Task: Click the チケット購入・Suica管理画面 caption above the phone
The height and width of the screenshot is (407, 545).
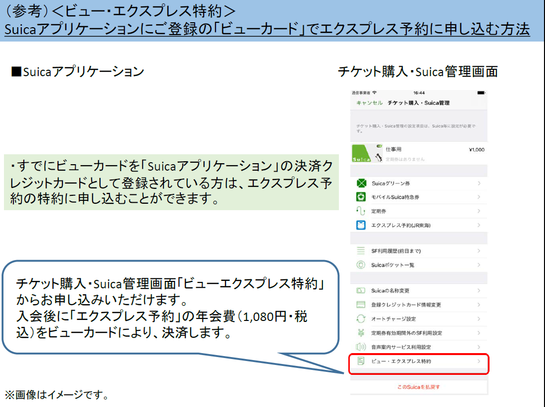Action: coord(418,72)
